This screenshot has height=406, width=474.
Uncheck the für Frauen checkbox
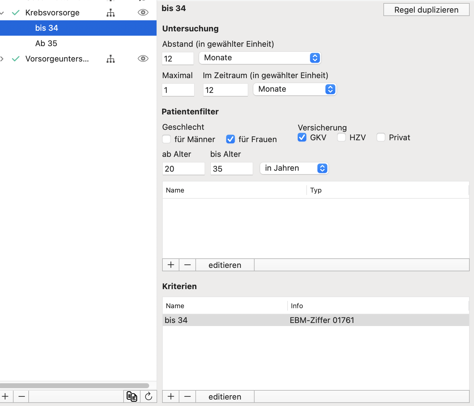pyautogui.click(x=231, y=139)
